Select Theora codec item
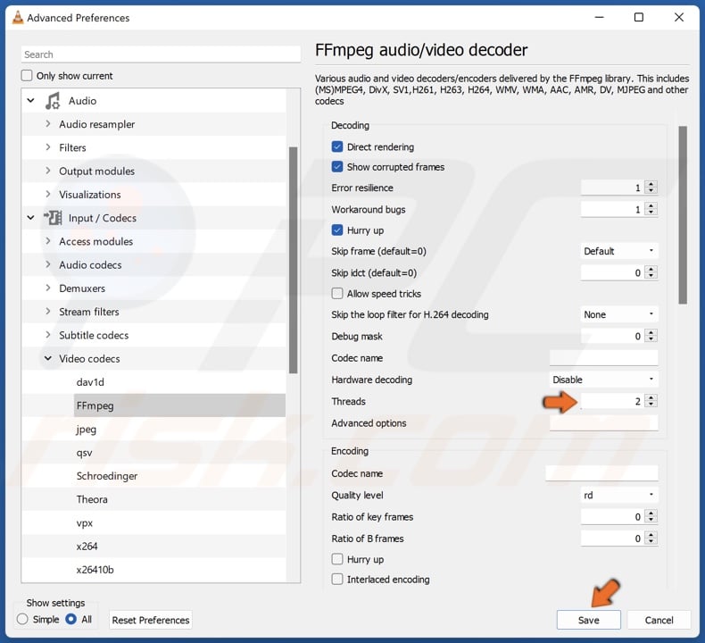 92,499
